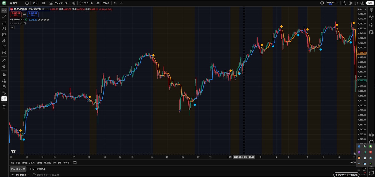Open the user profile M avatar
This screenshot has width=375, height=177.
4,3
